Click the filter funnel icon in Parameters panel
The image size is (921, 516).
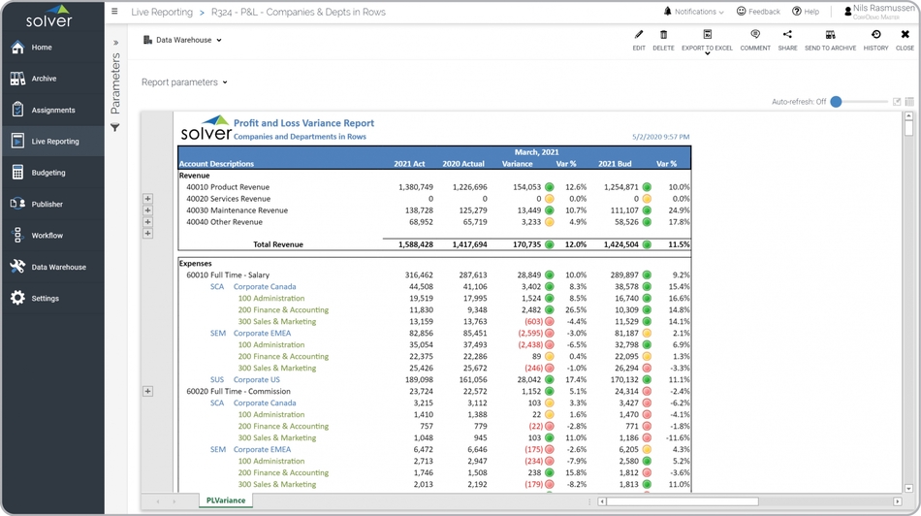(x=115, y=128)
